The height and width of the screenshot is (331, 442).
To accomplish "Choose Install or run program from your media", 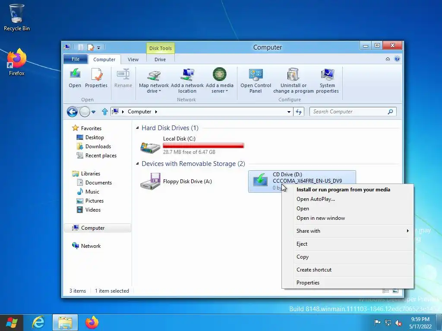I will pyautogui.click(x=347, y=190).
